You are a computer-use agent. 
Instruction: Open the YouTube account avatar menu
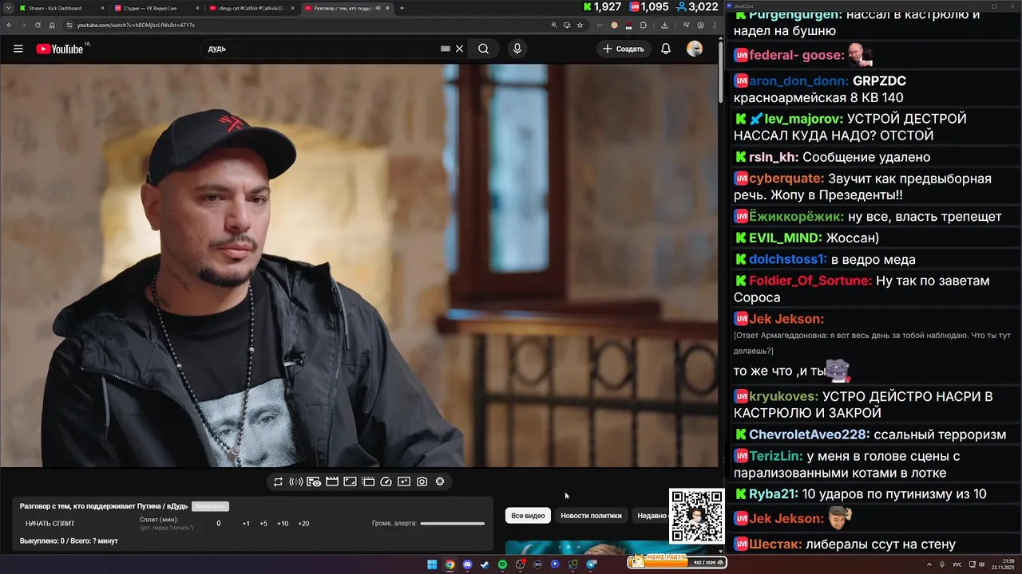(695, 49)
